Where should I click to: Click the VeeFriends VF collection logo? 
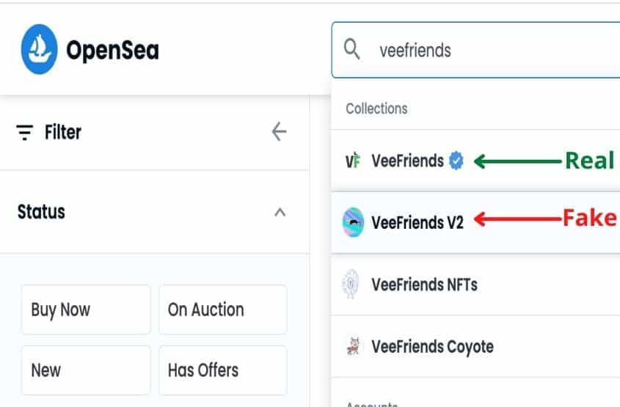click(353, 161)
